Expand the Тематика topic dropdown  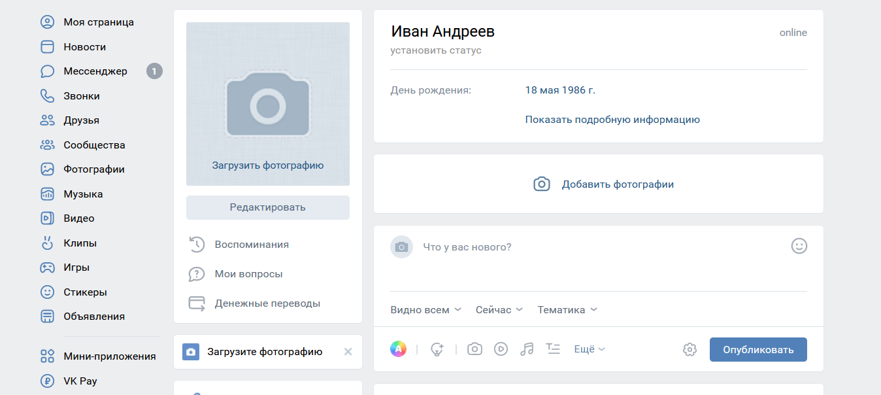[567, 310]
